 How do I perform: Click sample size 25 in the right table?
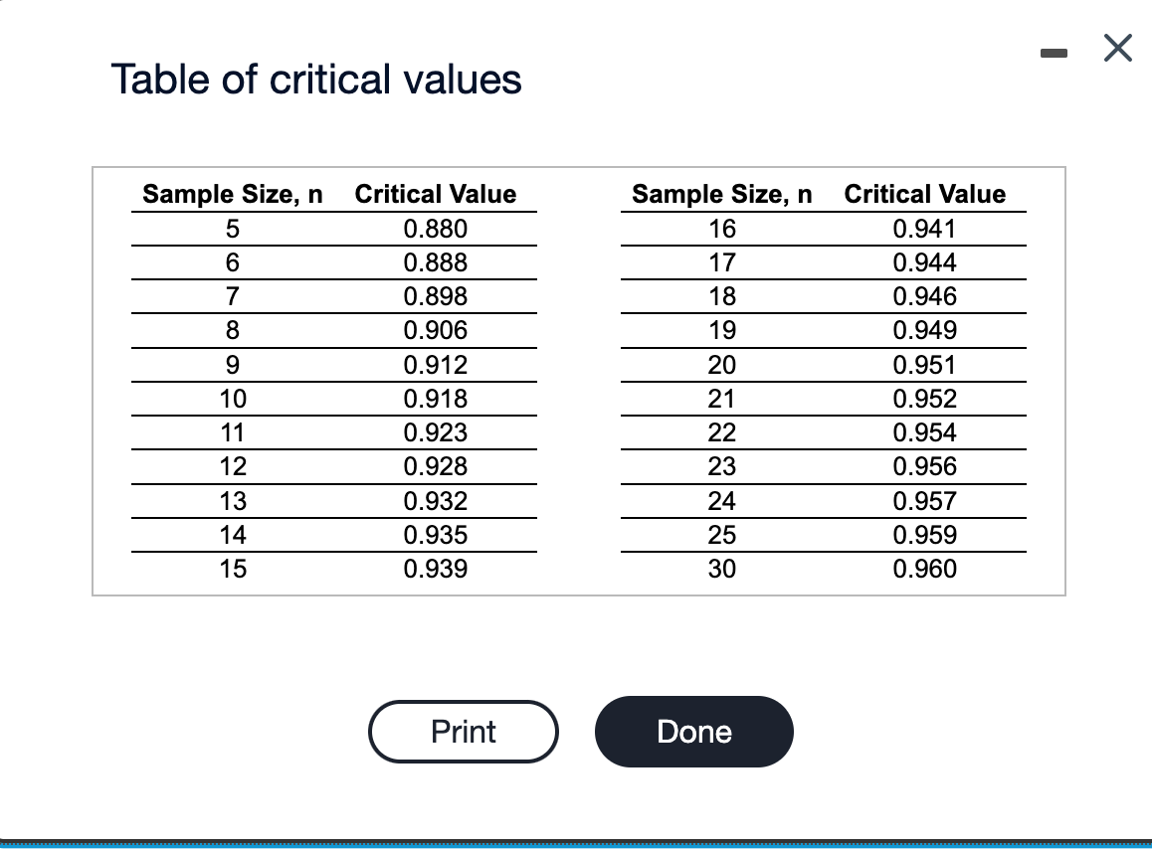point(721,535)
